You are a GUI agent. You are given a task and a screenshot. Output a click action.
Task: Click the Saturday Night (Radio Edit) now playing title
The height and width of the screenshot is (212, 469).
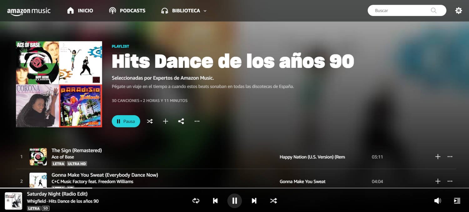pyautogui.click(x=57, y=194)
